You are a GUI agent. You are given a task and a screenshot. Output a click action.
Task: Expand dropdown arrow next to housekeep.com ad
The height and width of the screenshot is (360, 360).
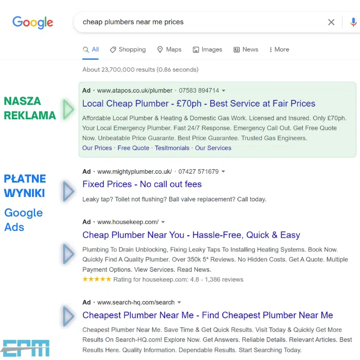pos(163,222)
